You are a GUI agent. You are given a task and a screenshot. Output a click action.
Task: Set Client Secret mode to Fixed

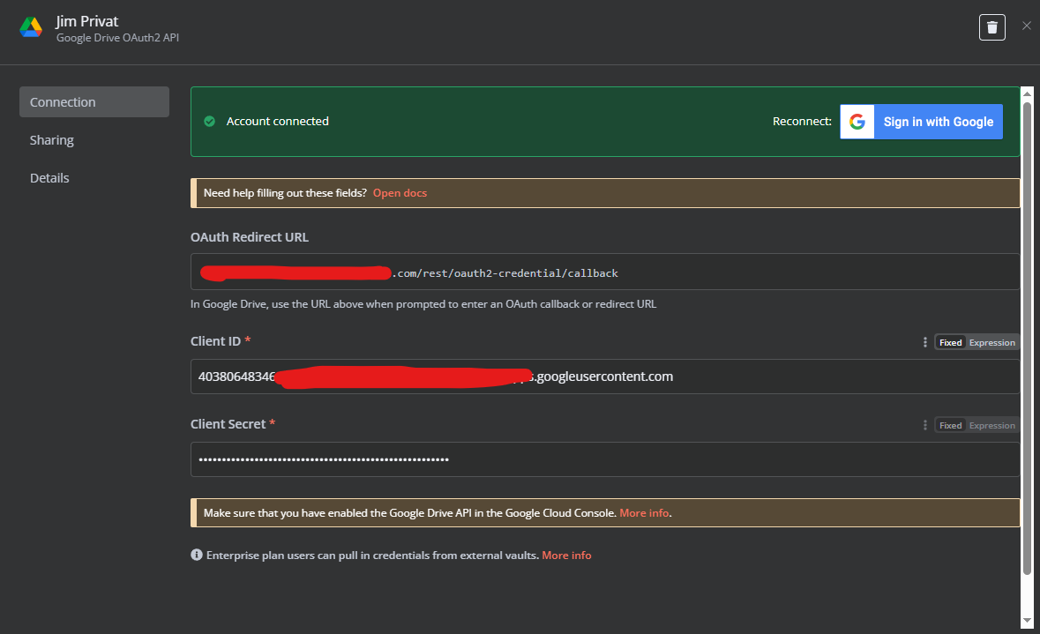point(950,425)
